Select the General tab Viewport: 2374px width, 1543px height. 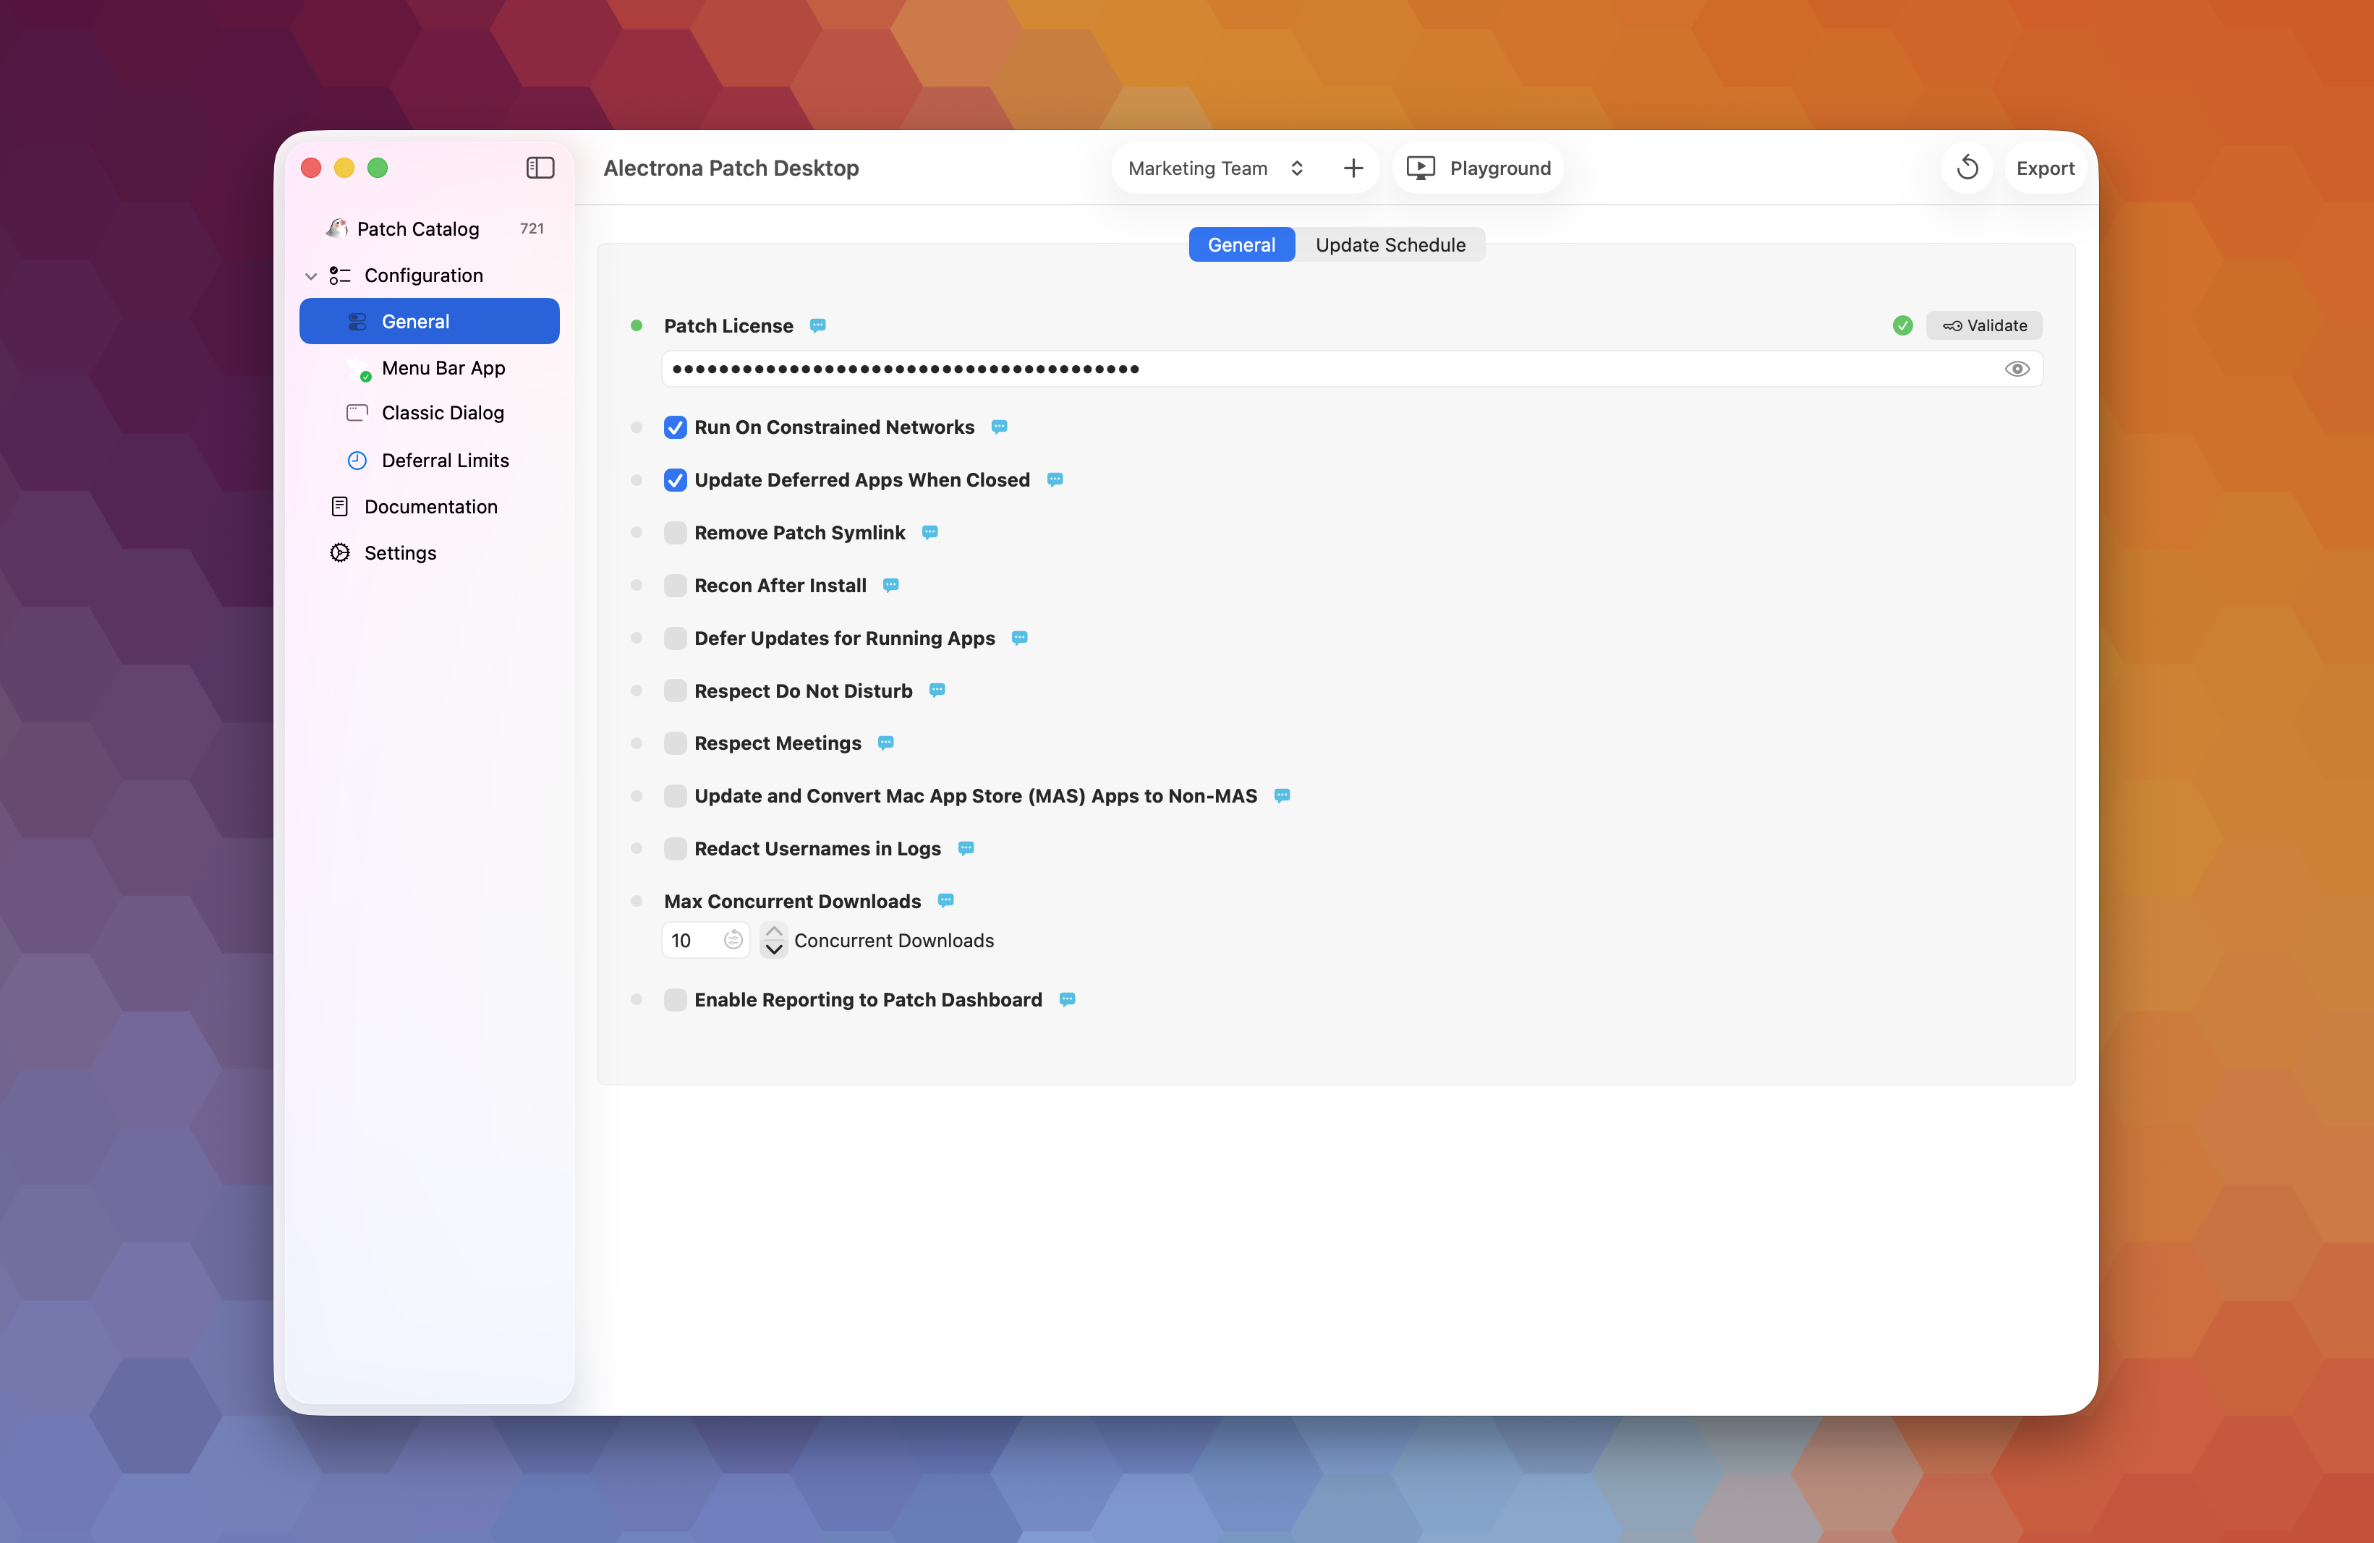click(1241, 244)
